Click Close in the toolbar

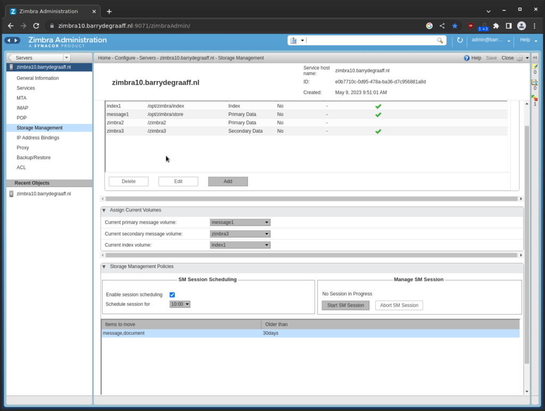pos(507,58)
